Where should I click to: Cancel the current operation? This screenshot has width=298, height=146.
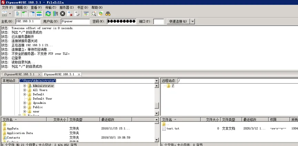tap(62, 13)
